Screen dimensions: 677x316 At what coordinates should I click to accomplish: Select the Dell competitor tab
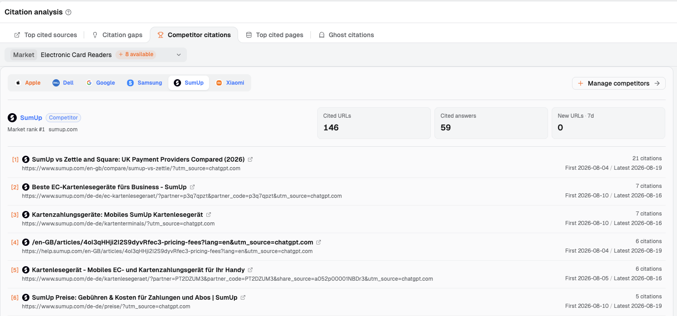click(x=63, y=83)
